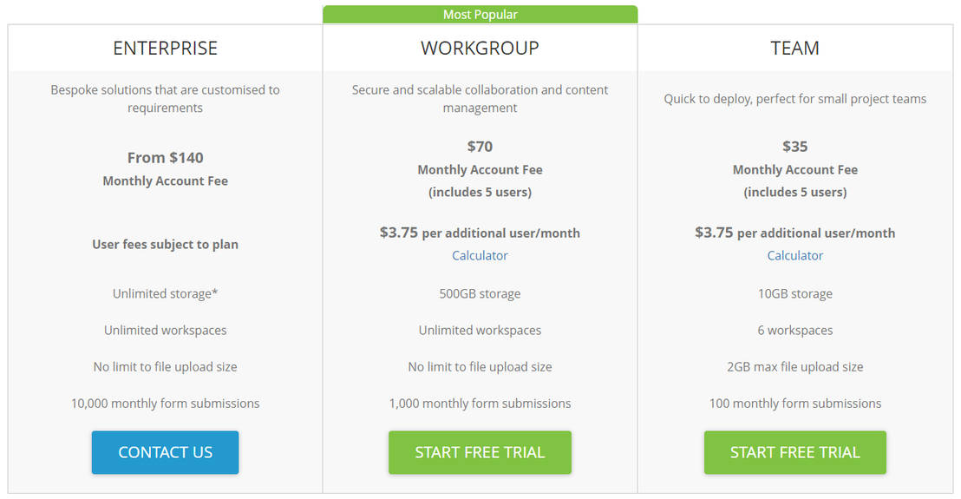Click the Workgroup plan heading

coord(480,48)
